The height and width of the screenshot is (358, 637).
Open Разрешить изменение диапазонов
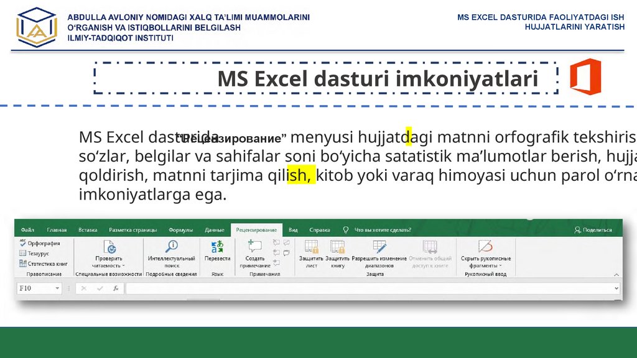(x=379, y=254)
